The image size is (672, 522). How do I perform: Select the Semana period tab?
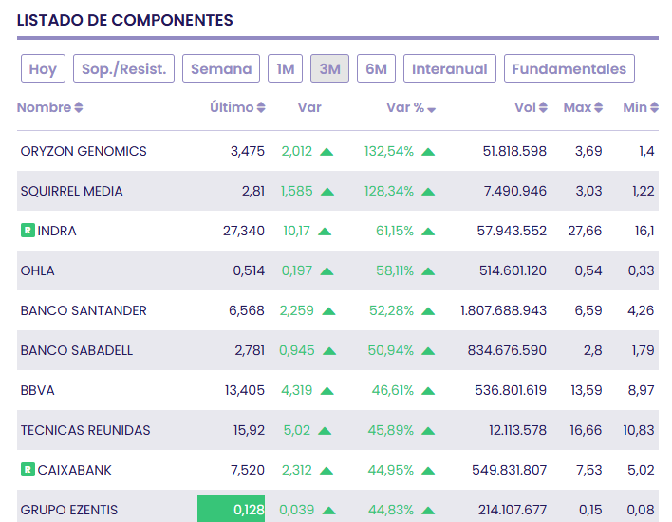point(221,68)
